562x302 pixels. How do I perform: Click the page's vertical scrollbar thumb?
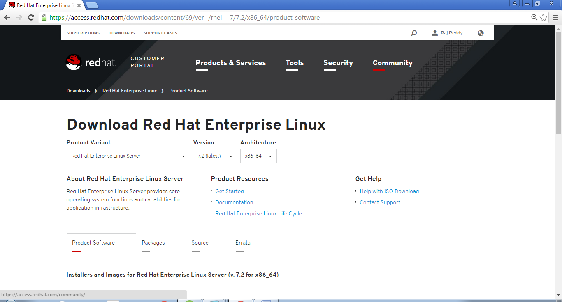(558, 82)
